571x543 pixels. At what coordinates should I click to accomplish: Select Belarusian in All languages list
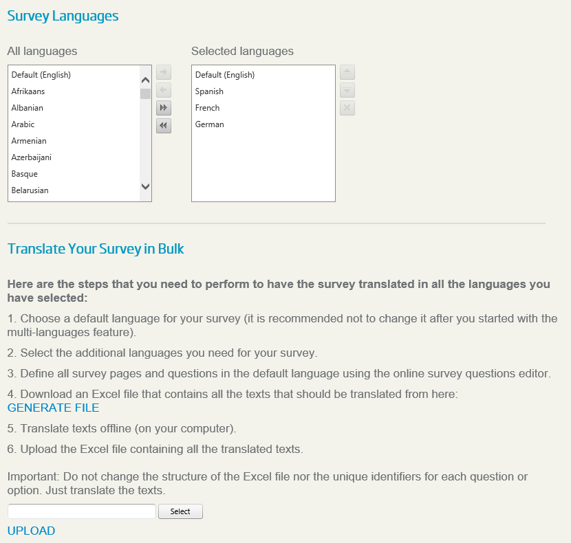coord(74,190)
